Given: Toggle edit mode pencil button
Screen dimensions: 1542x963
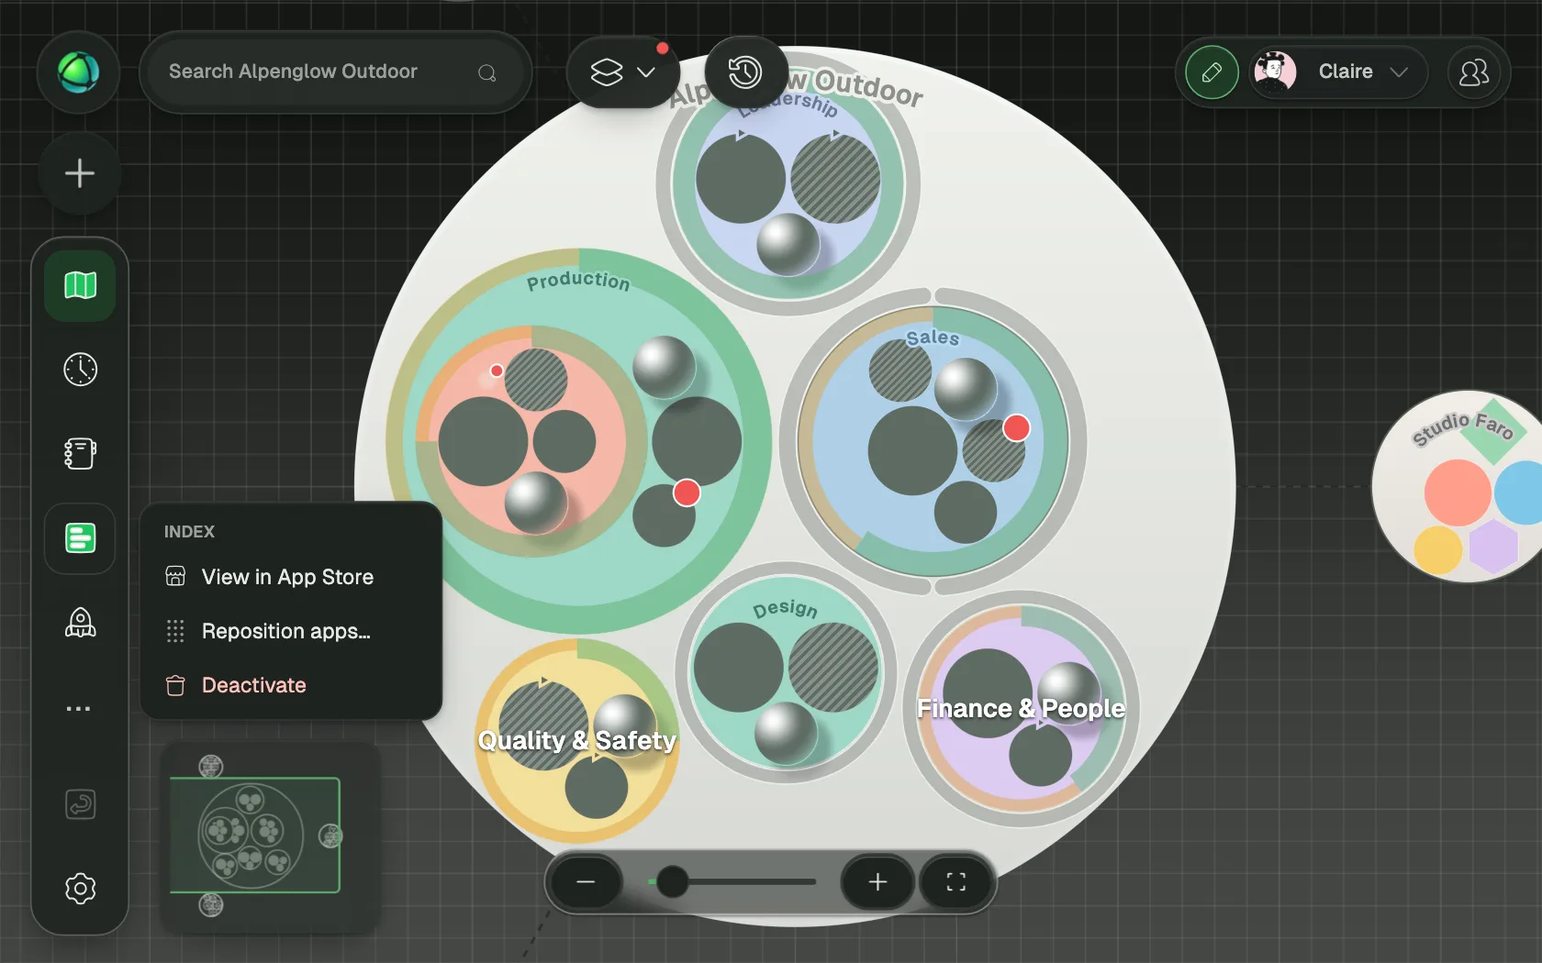Looking at the screenshot, I should pos(1212,72).
